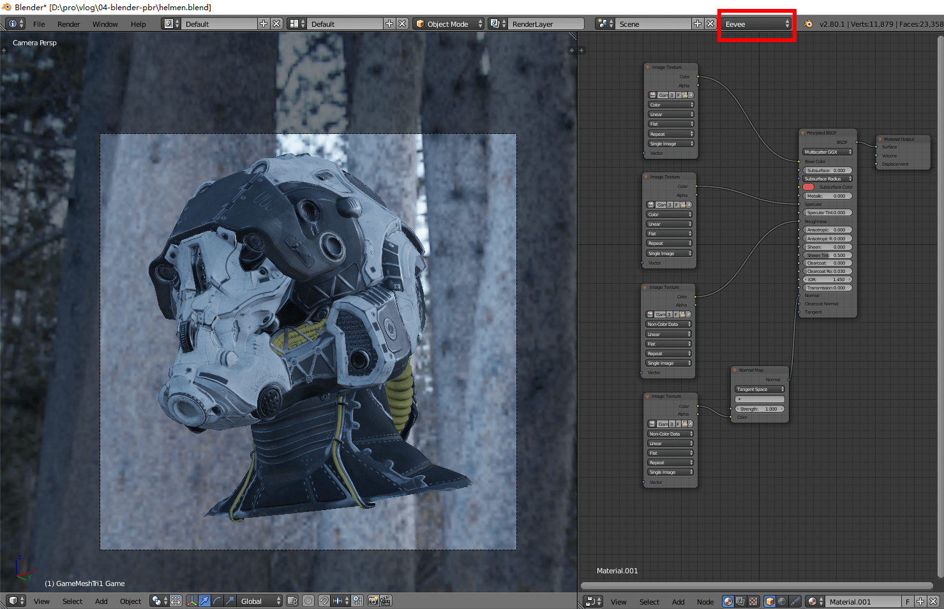944x609 pixels.
Task: Toggle proportional editing circle icon
Action: [308, 601]
